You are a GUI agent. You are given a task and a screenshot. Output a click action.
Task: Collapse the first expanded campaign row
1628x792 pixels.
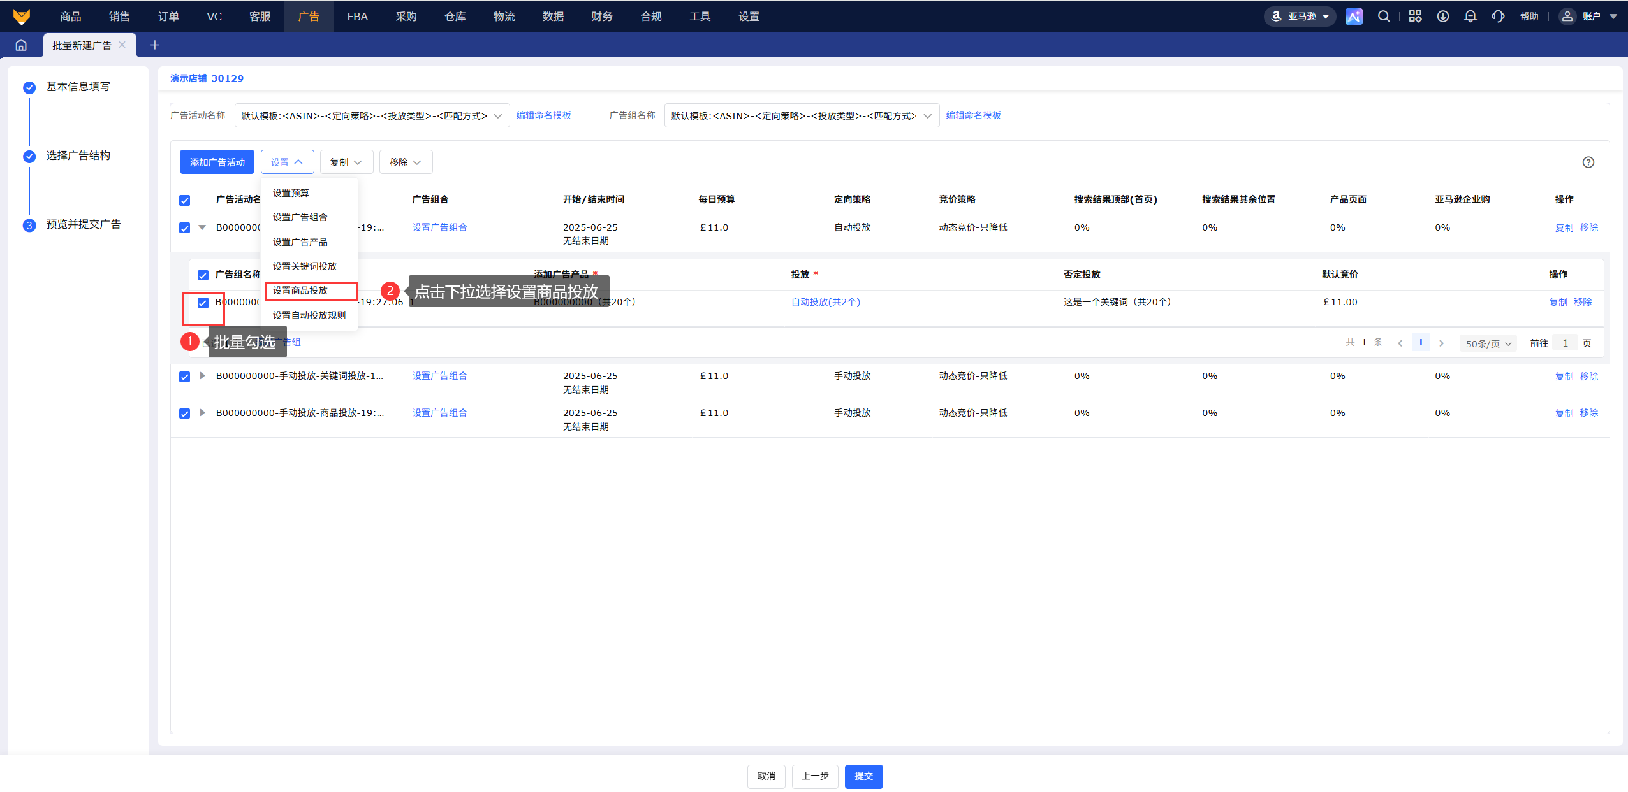click(202, 227)
